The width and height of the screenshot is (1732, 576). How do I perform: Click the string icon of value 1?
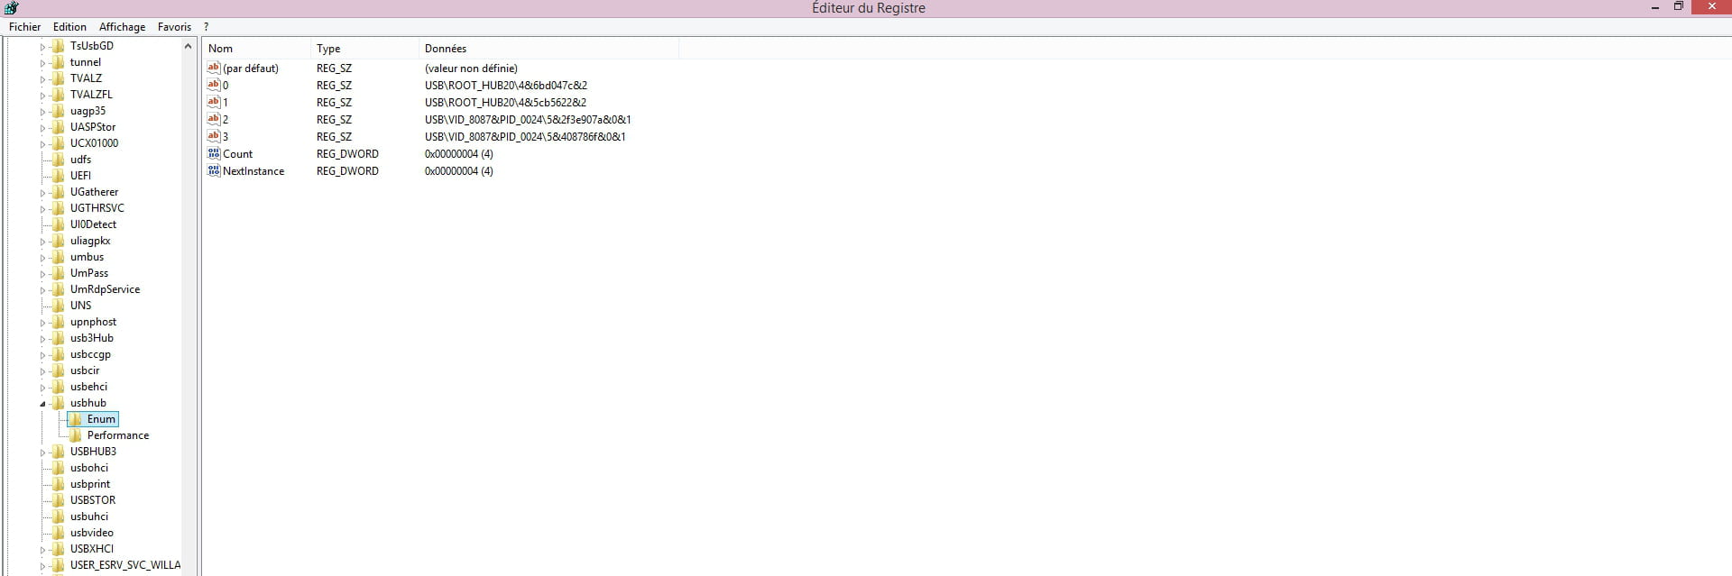pyautogui.click(x=214, y=102)
